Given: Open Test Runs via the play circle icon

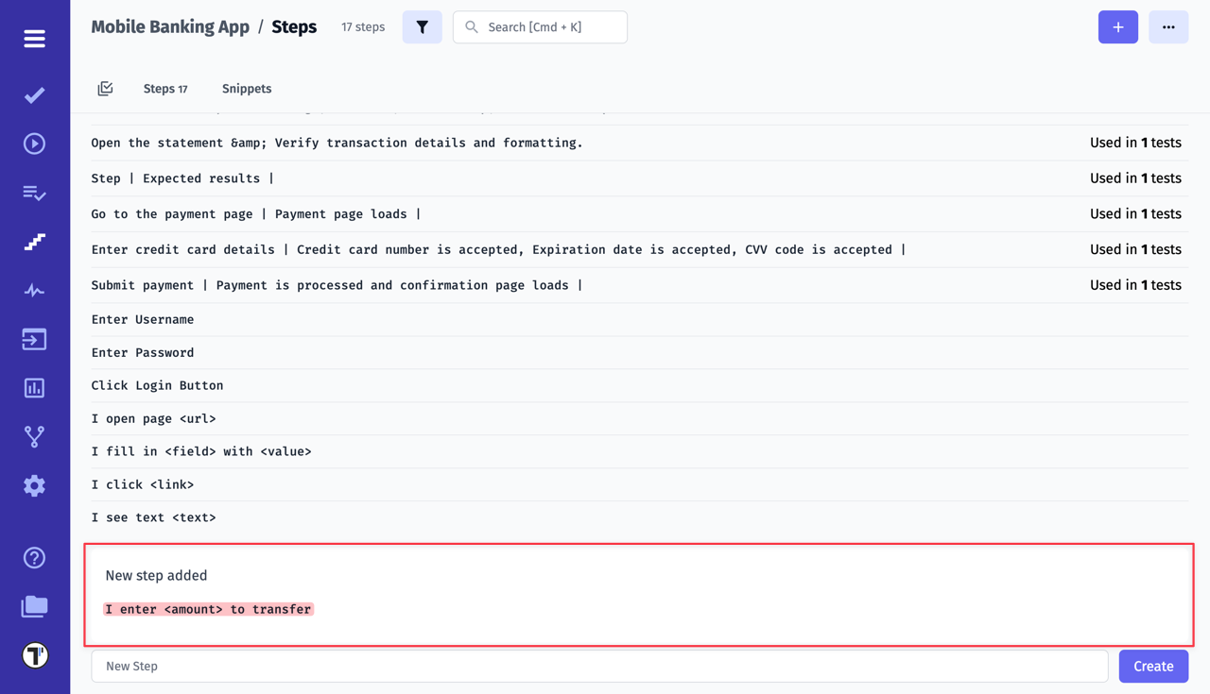Looking at the screenshot, I should click(x=34, y=144).
